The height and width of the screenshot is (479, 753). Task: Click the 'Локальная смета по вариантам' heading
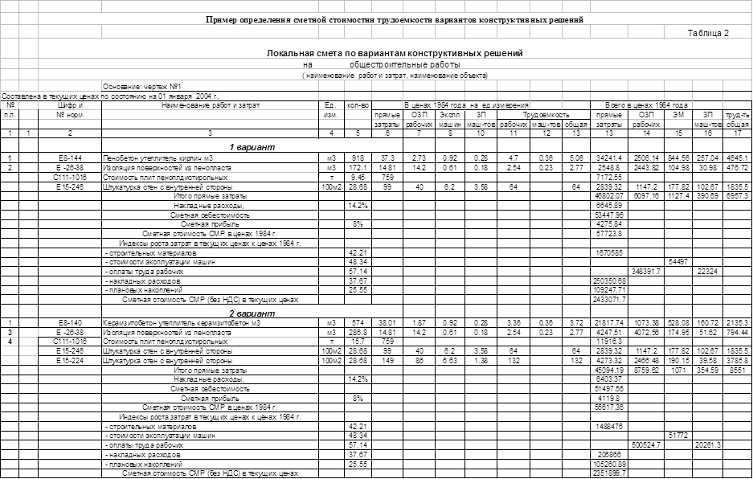click(x=395, y=52)
